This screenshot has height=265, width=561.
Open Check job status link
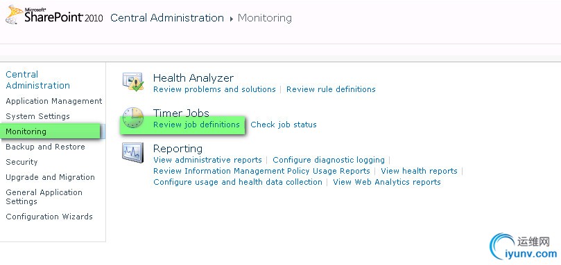[284, 125]
